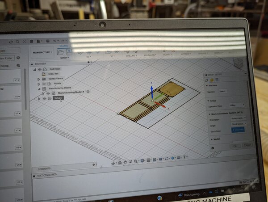Toggle visibility of CAM Root
This screenshot has height=202, width=268.
point(40,69)
